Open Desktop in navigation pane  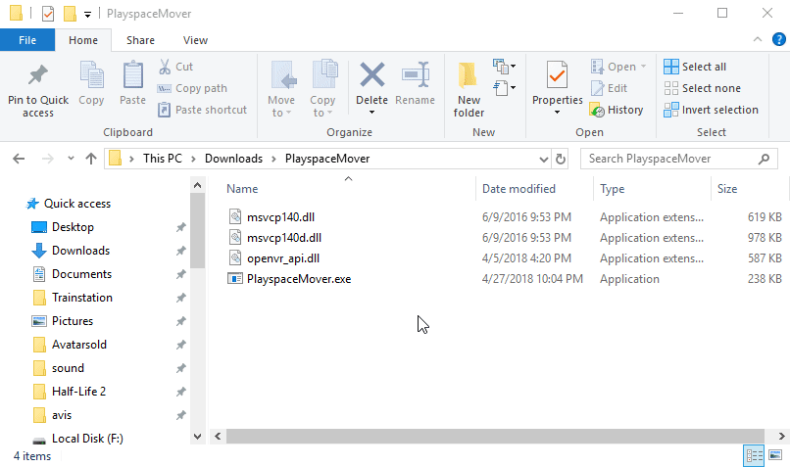click(x=73, y=227)
